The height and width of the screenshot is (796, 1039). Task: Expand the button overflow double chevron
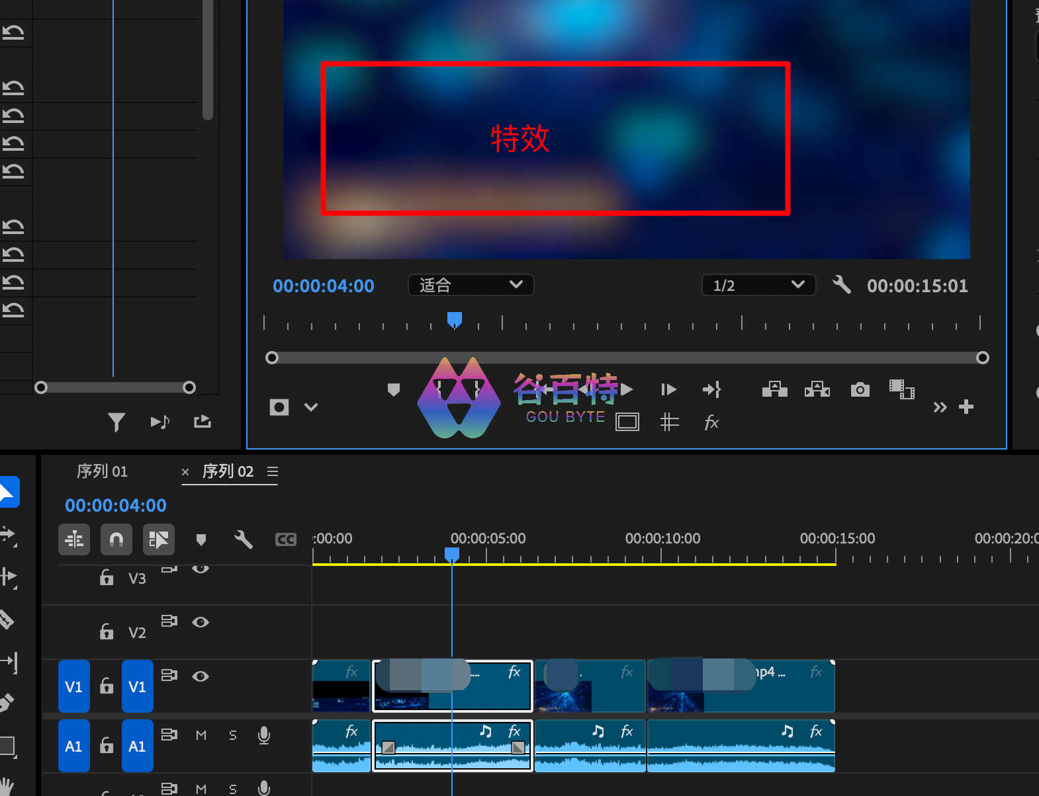click(x=940, y=407)
